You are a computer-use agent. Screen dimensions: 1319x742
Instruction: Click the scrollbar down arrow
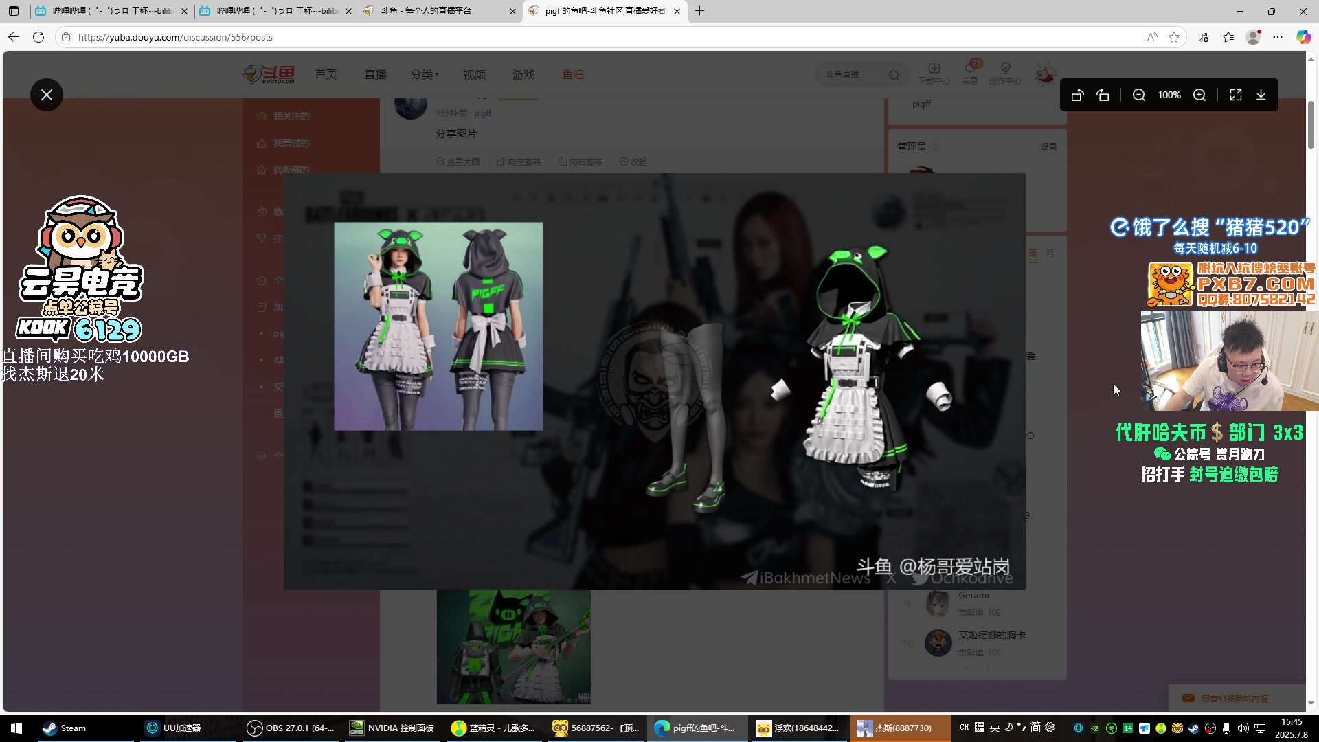(1311, 704)
